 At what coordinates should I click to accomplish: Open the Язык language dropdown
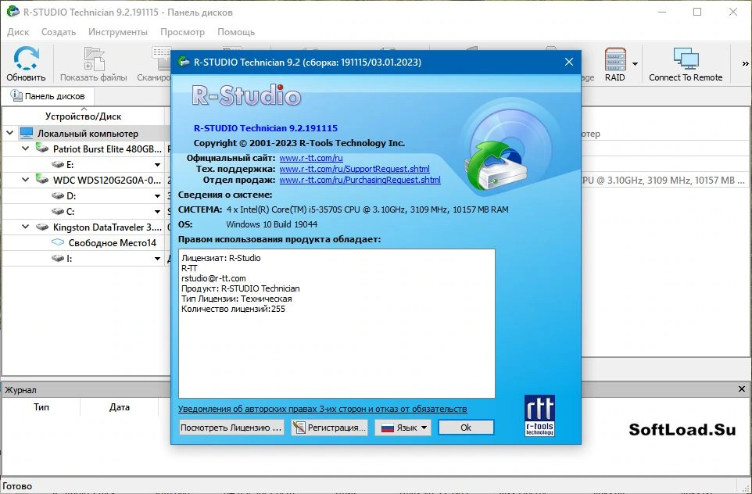pyautogui.click(x=403, y=428)
